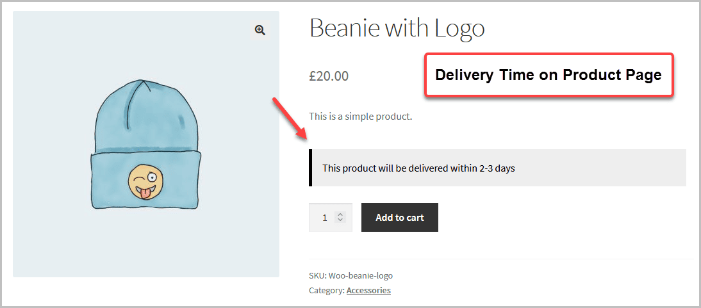Click the "SKU:" label text
Viewport: 701px width, 308px height.
coord(317,275)
